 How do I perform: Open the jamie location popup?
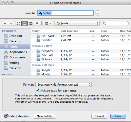77,23
